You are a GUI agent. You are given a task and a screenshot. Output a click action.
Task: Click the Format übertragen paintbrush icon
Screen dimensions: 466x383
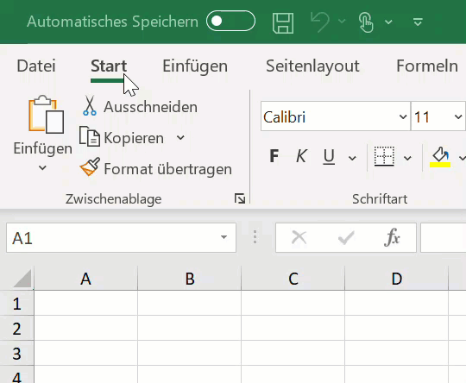(90, 167)
